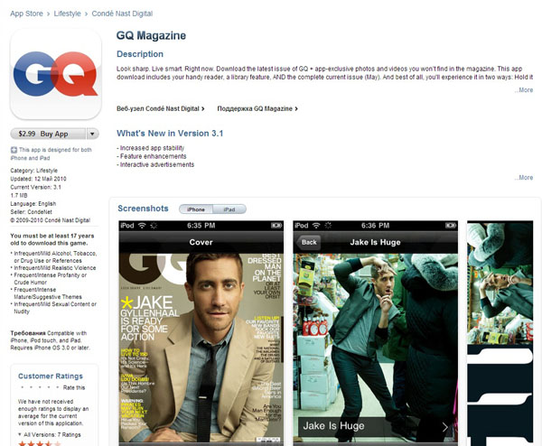Expand What's New with More link

tap(525, 178)
